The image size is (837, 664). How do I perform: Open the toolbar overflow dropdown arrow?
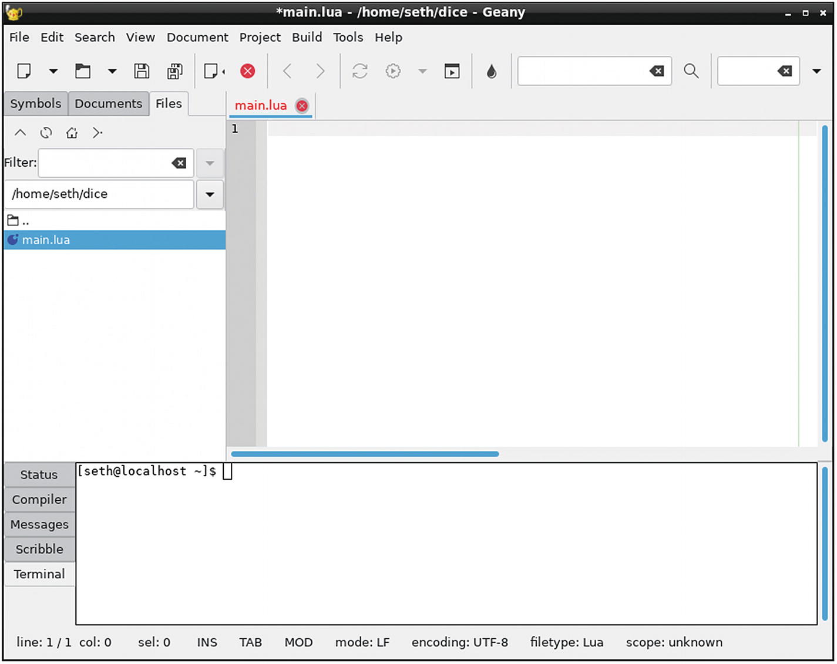816,71
